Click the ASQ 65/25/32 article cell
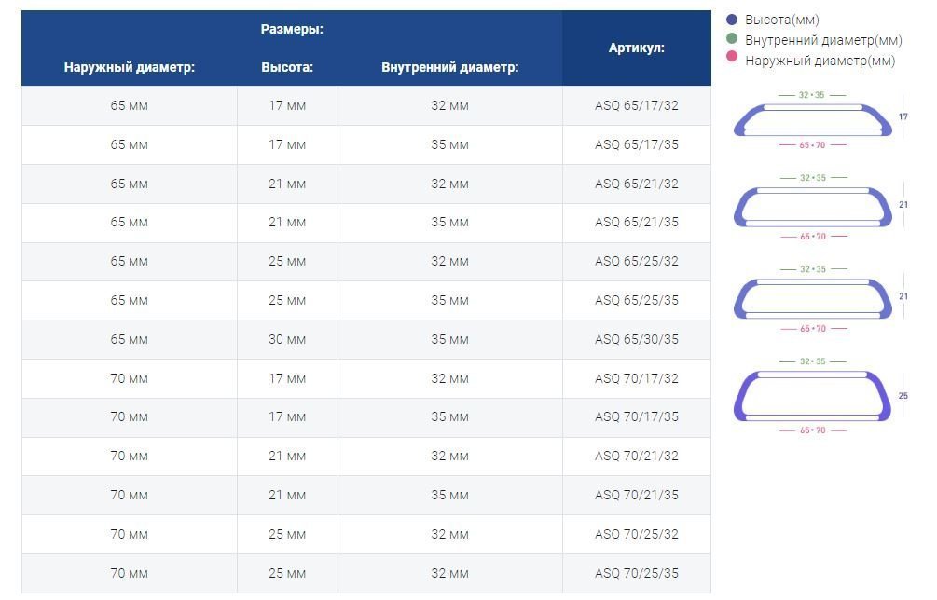 (637, 262)
